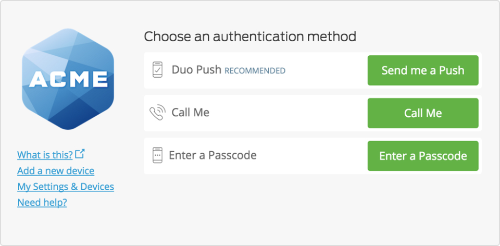Open the What is this? link

pyautogui.click(x=45, y=155)
